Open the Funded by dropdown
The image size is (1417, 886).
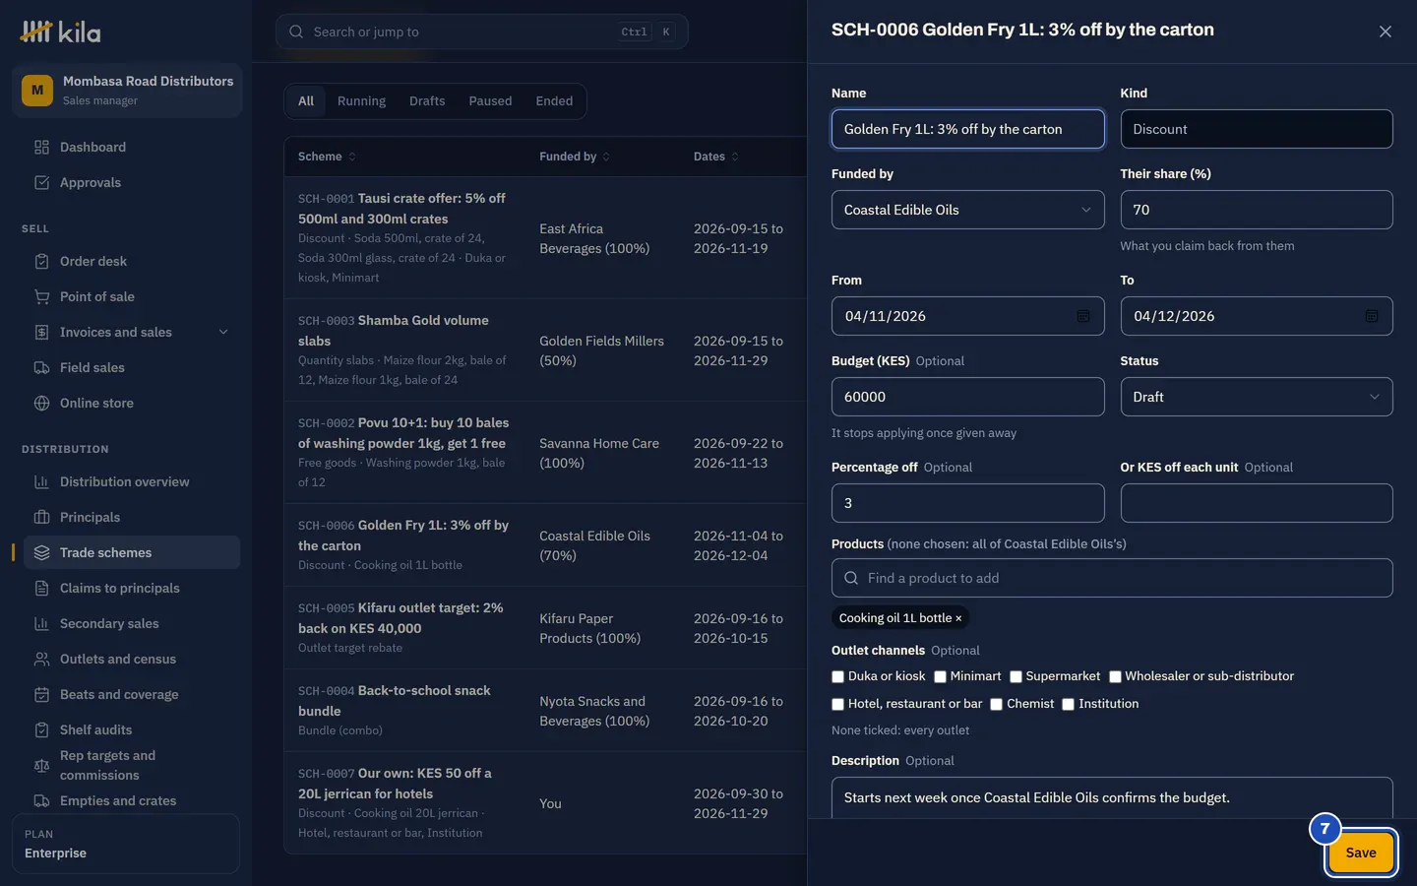[x=967, y=210]
